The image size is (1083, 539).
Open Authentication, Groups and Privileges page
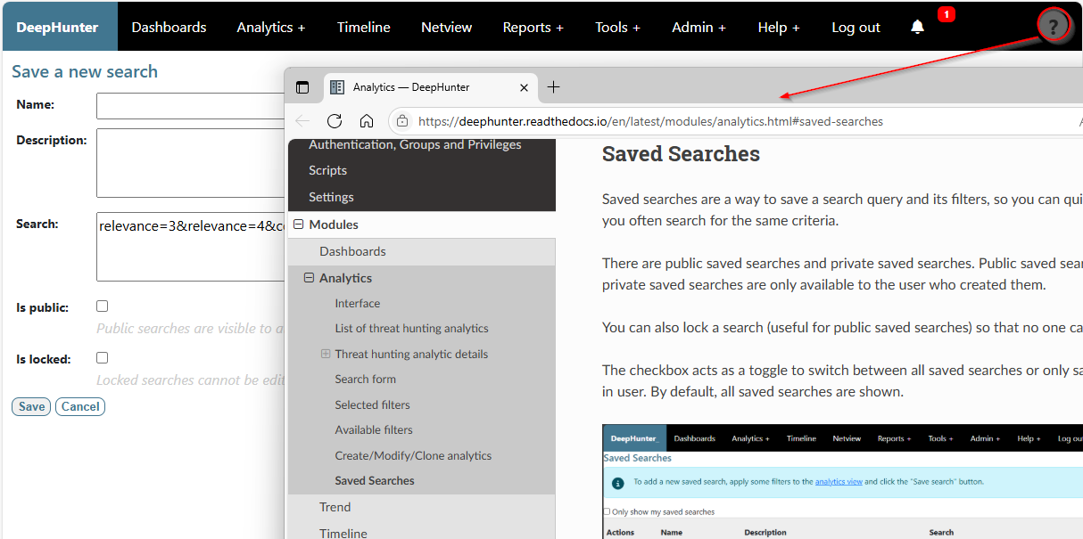tap(415, 144)
